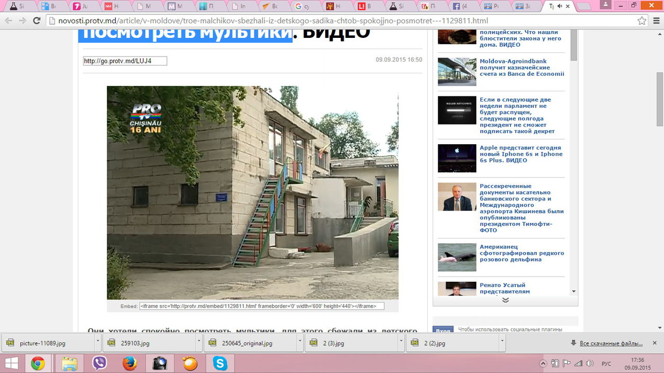Click the browser forward arrow

pyautogui.click(x=22, y=21)
